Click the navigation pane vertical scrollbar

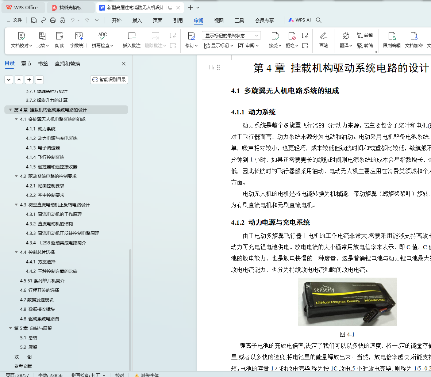tap(130, 309)
